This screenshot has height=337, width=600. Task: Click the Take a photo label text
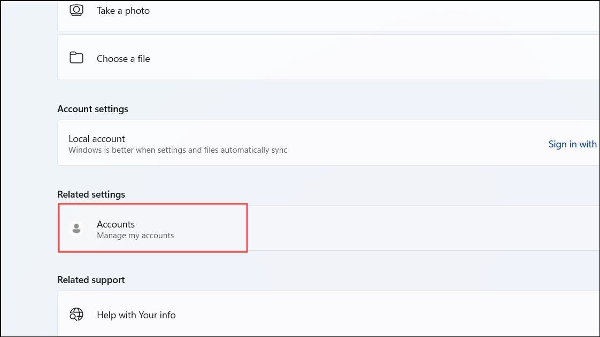pyautogui.click(x=123, y=10)
